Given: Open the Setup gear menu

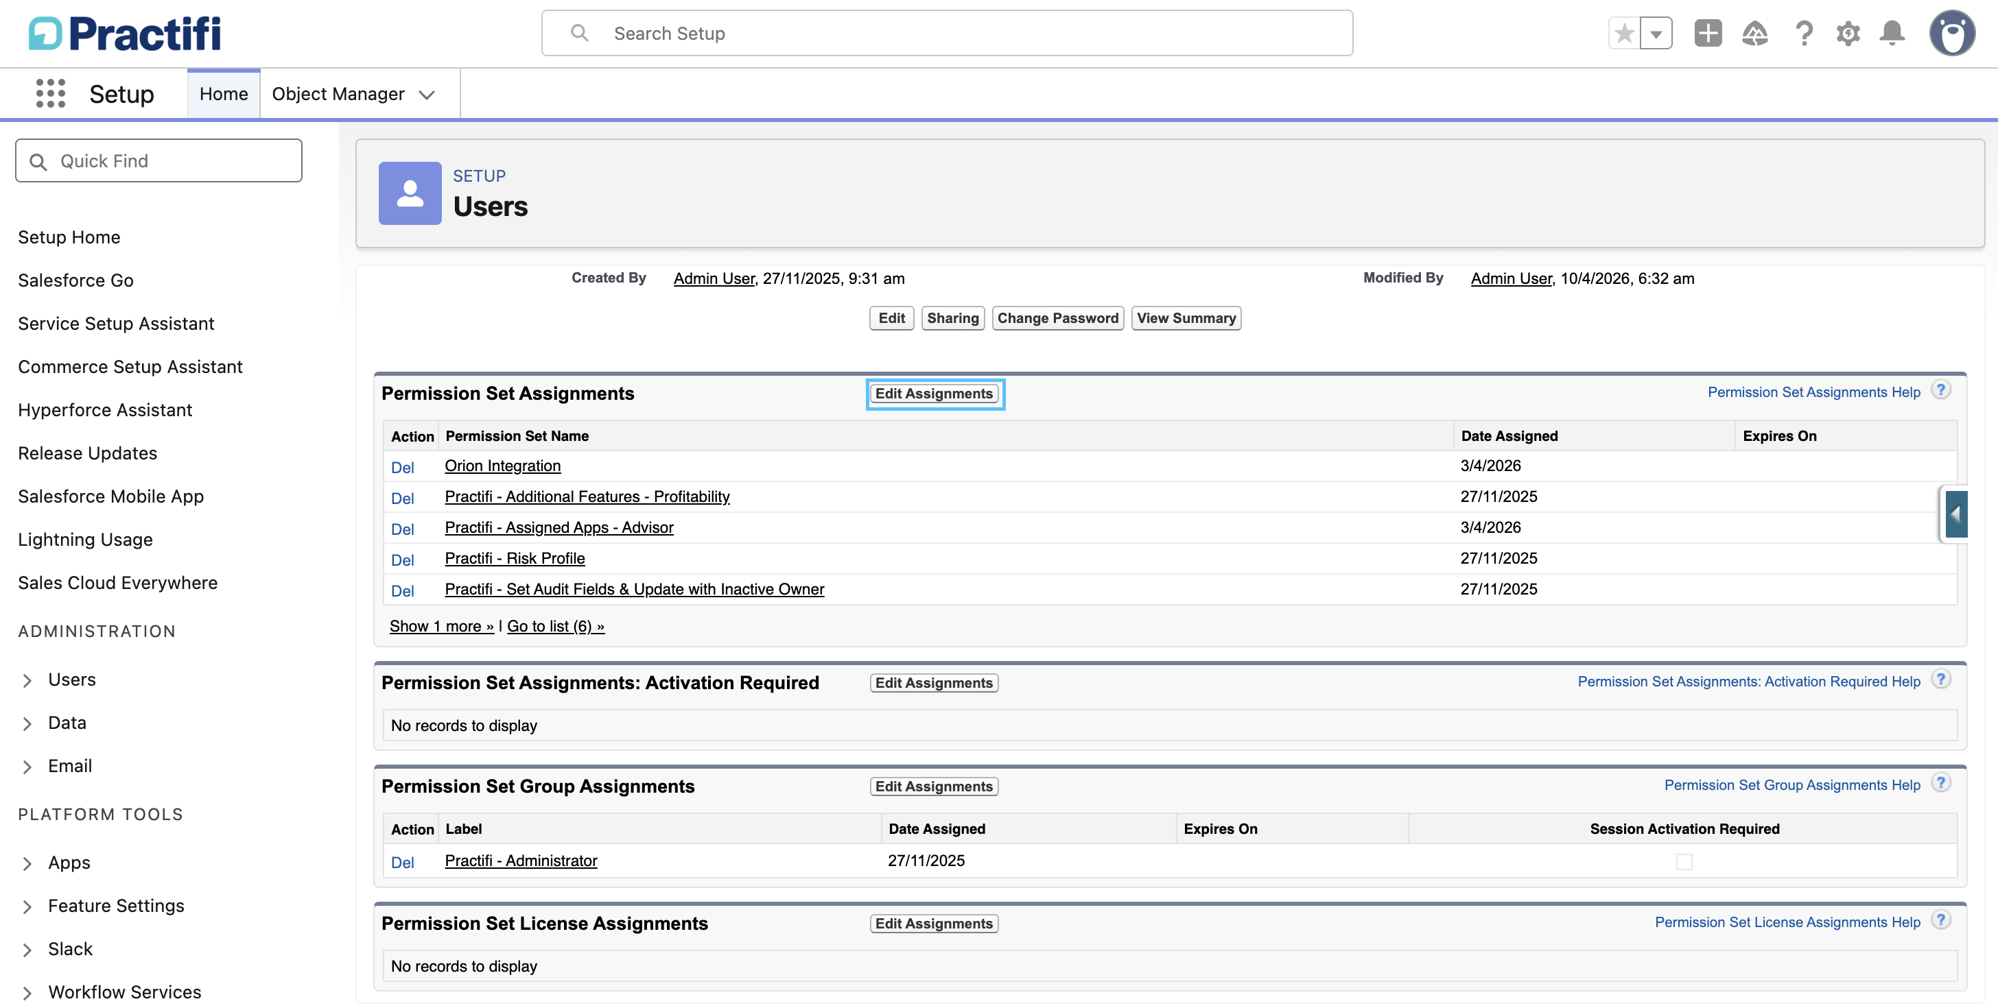Looking at the screenshot, I should (1848, 34).
